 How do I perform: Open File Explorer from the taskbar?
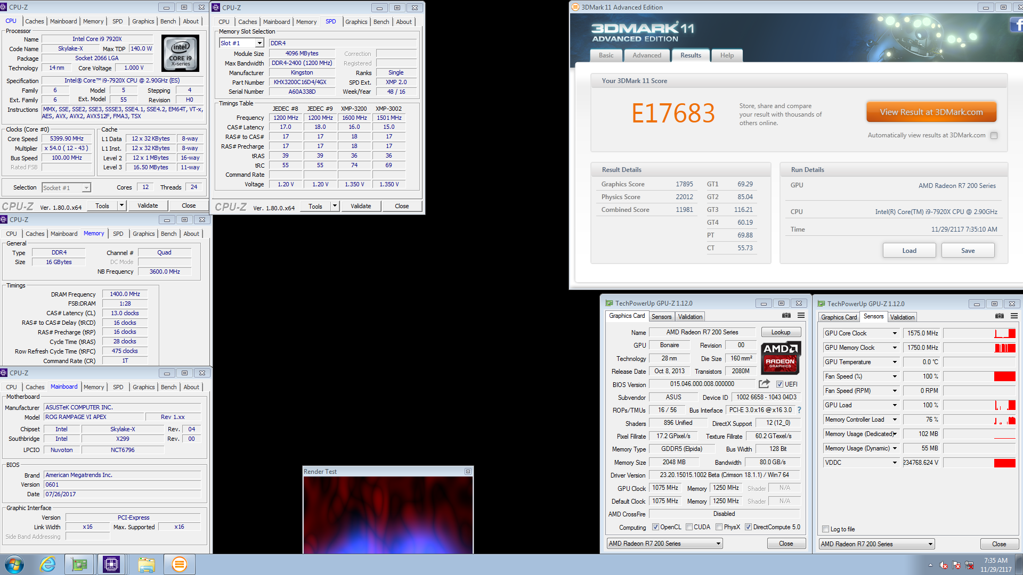(x=146, y=564)
